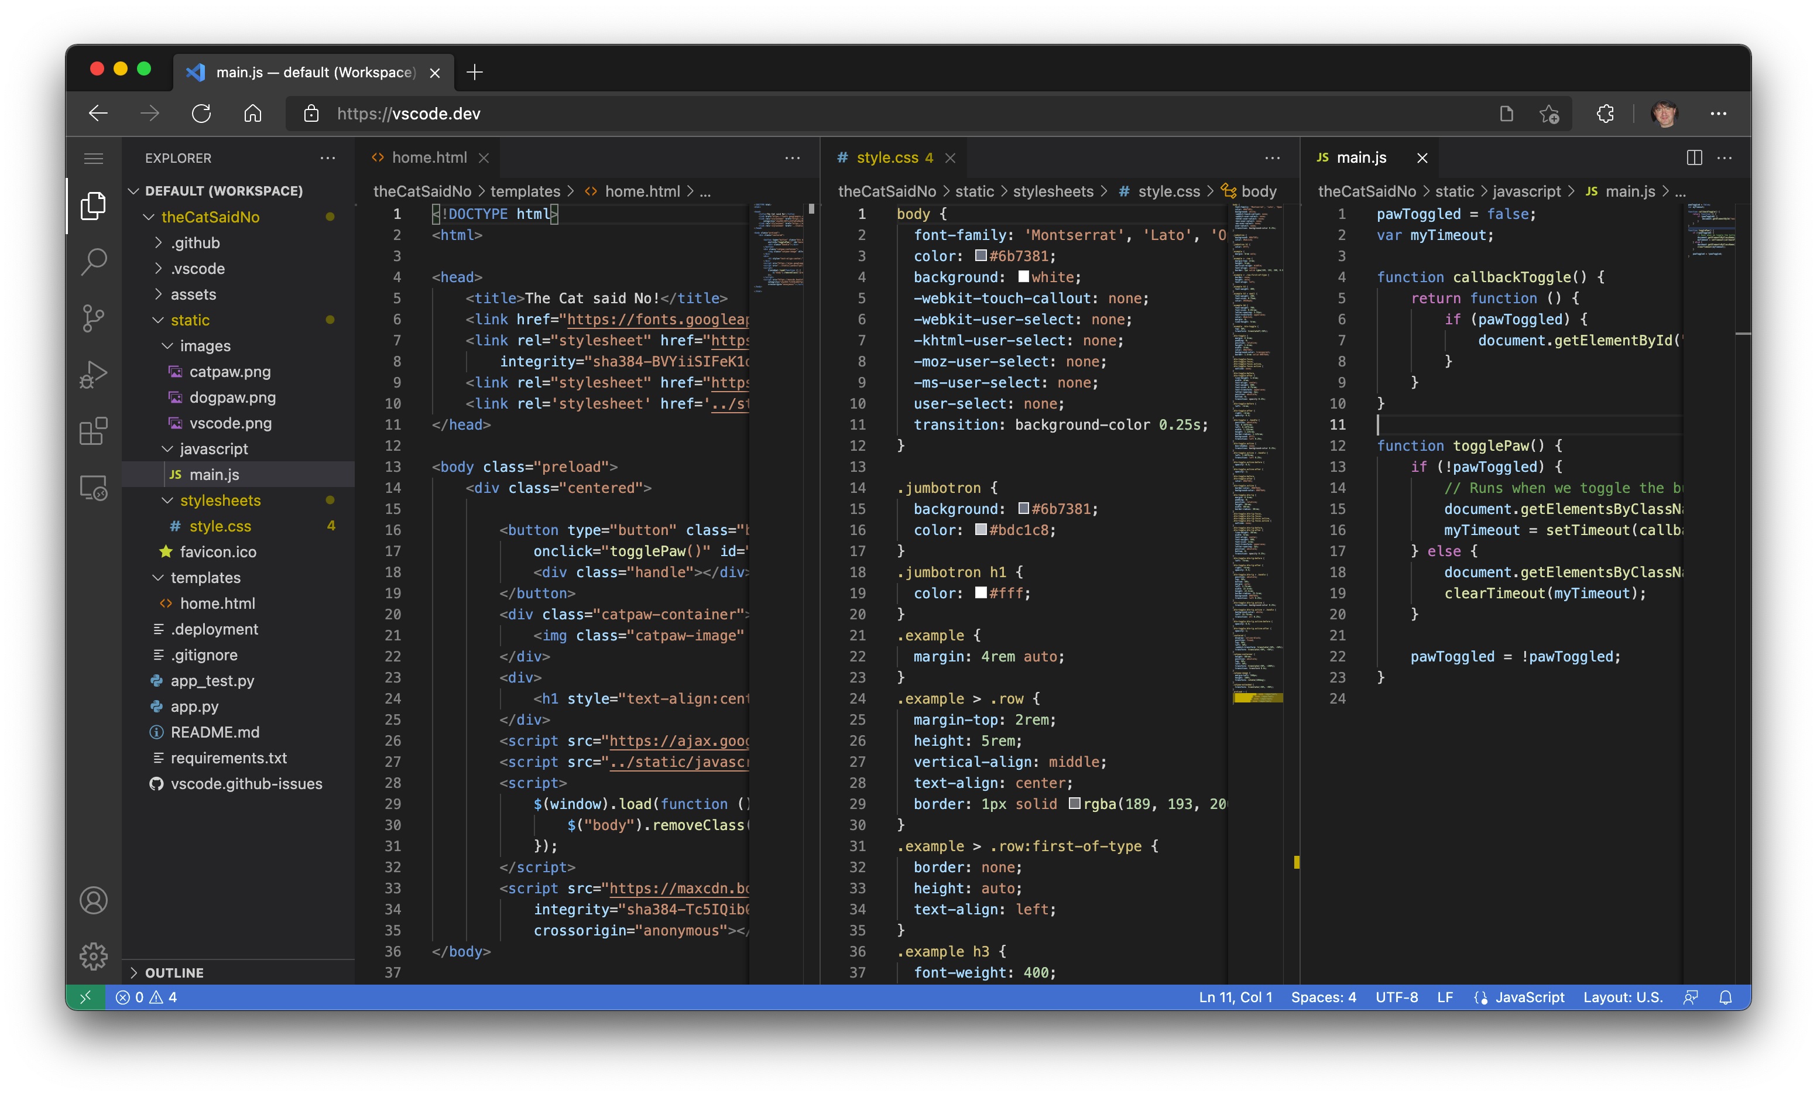Split the main.js editor
Viewport: 1817px width, 1097px height.
[x=1694, y=157]
